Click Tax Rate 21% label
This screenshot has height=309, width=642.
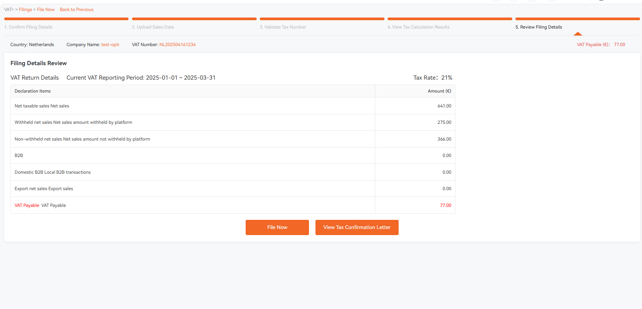[433, 78]
